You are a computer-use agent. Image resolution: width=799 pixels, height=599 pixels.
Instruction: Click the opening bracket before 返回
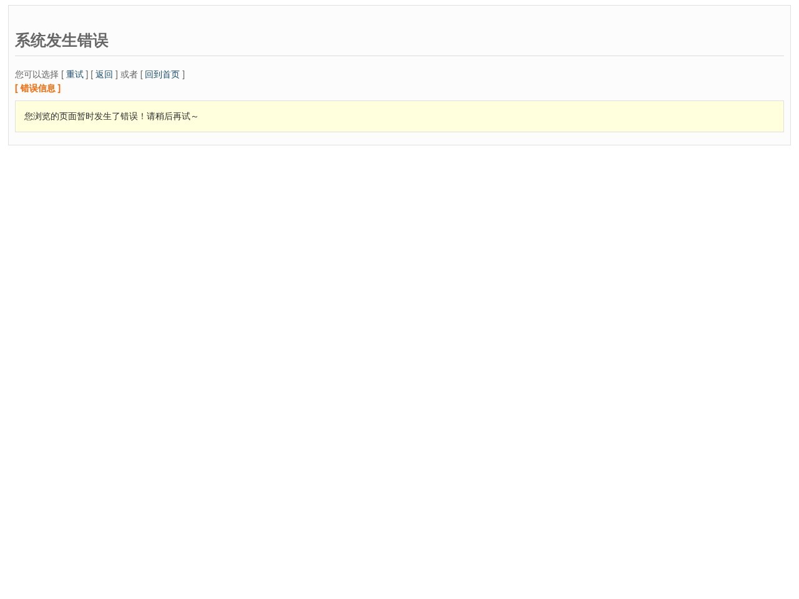[x=92, y=75]
